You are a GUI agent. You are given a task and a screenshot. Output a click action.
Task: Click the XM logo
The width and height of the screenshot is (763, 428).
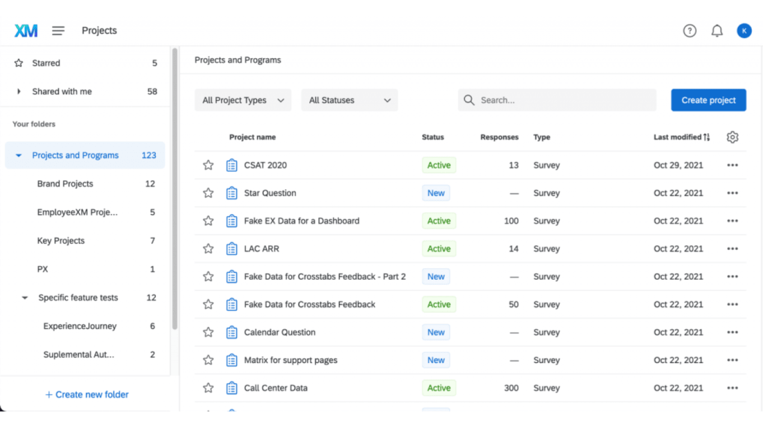(25, 30)
